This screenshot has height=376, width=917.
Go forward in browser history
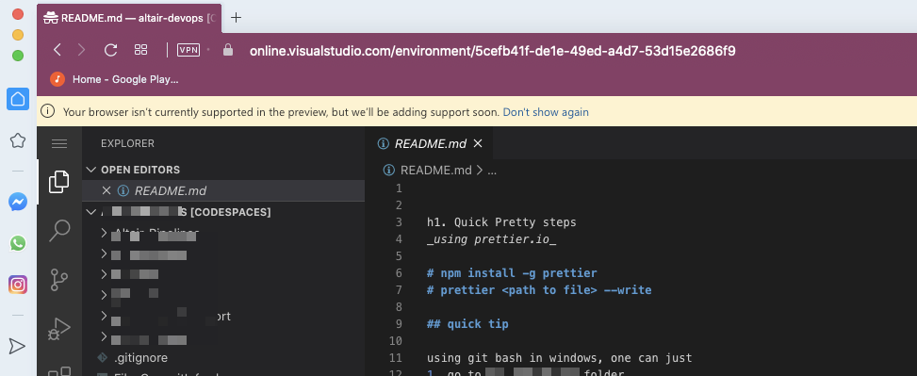[x=81, y=50]
